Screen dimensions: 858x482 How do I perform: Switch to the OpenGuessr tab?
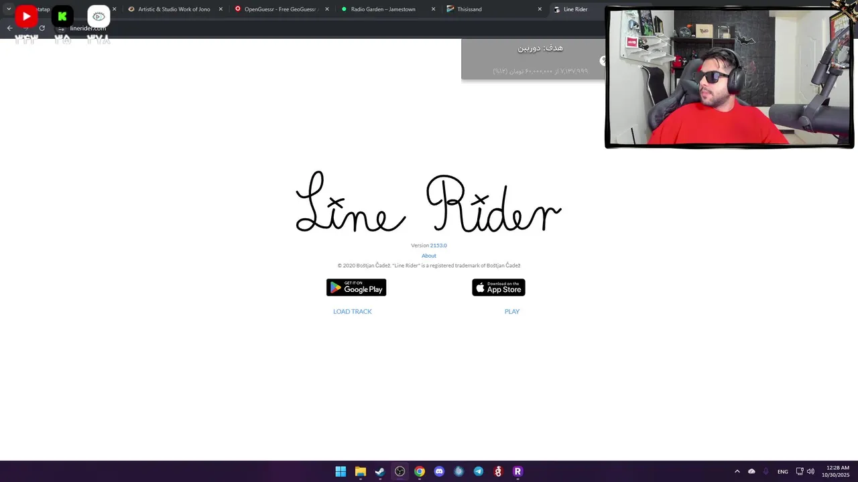280,9
